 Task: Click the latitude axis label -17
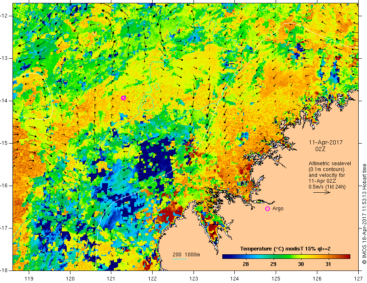[4, 228]
